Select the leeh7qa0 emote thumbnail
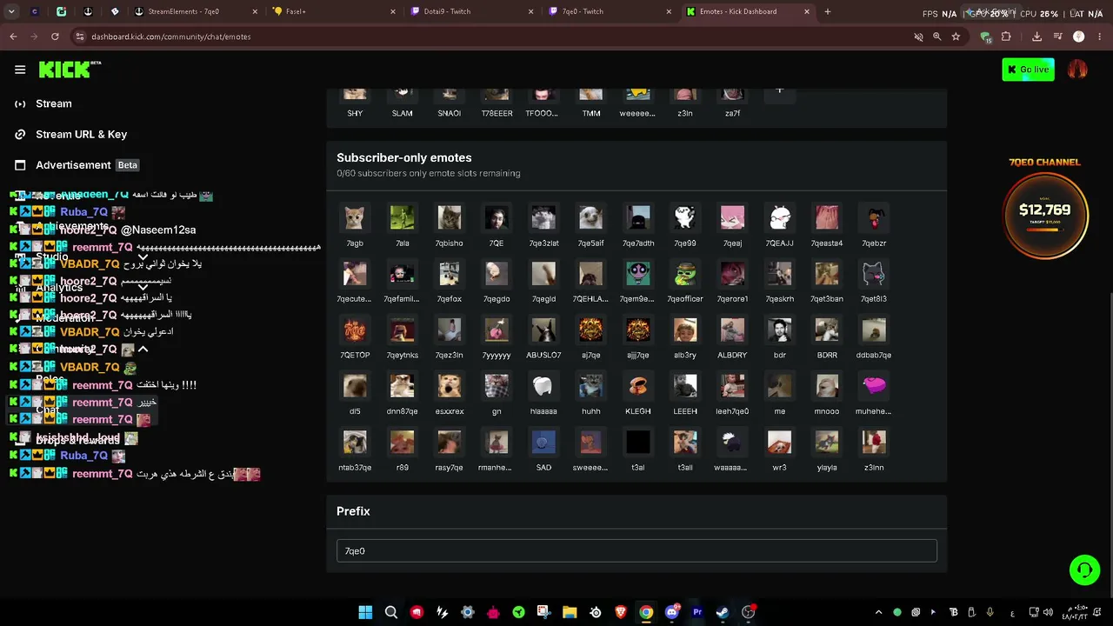The width and height of the screenshot is (1113, 626). (732, 386)
